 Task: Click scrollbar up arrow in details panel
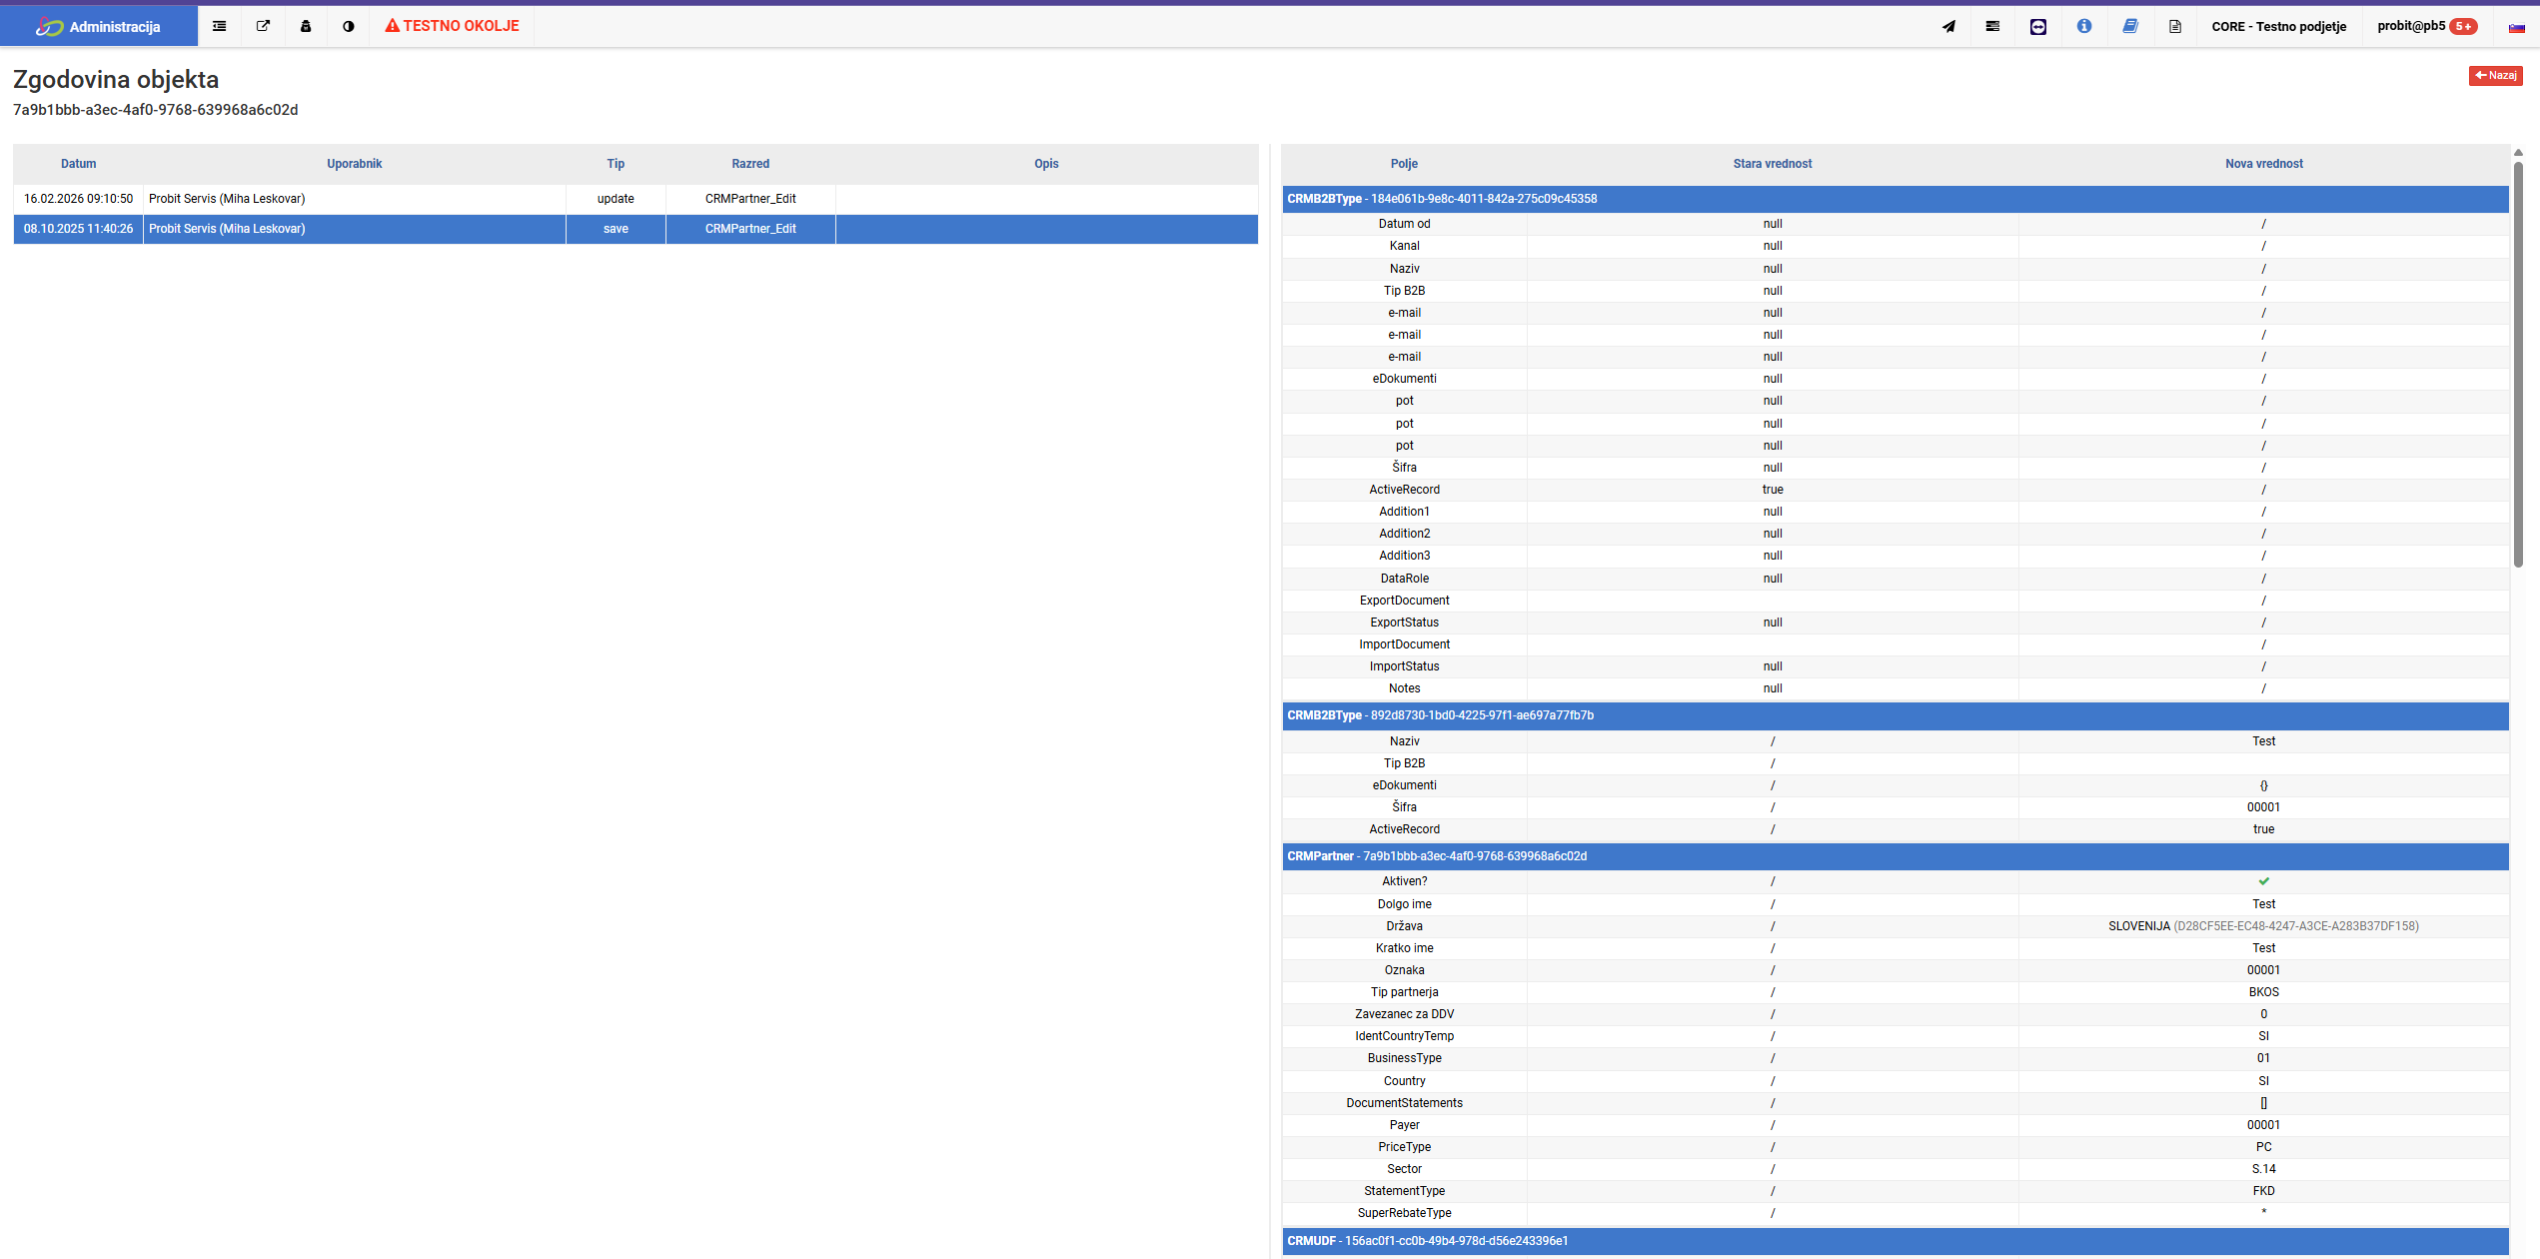(2519, 152)
